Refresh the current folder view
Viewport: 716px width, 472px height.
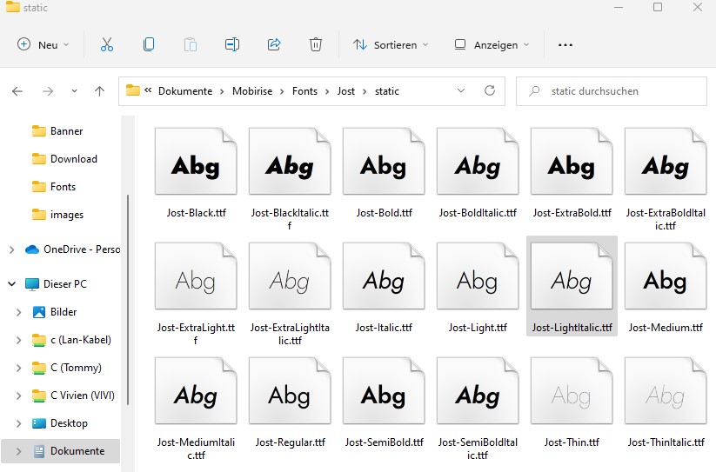click(x=489, y=90)
